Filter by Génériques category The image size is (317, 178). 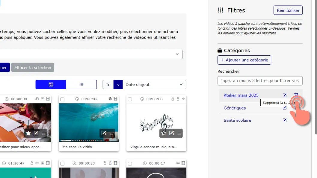click(x=235, y=108)
